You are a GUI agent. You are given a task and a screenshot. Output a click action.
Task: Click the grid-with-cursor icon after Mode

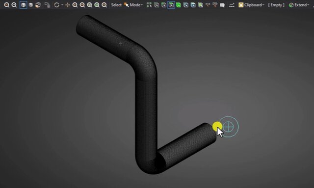point(149,5)
